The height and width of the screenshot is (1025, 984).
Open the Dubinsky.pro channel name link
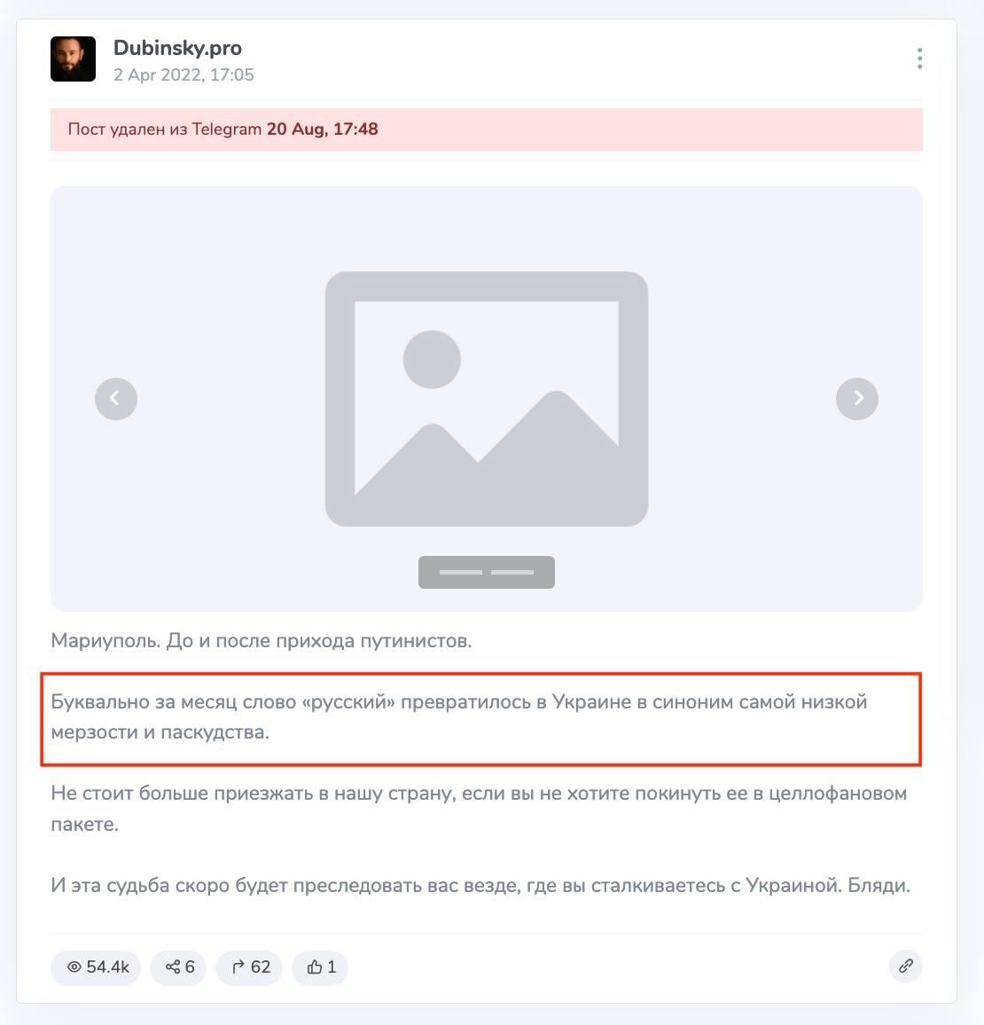(x=177, y=48)
